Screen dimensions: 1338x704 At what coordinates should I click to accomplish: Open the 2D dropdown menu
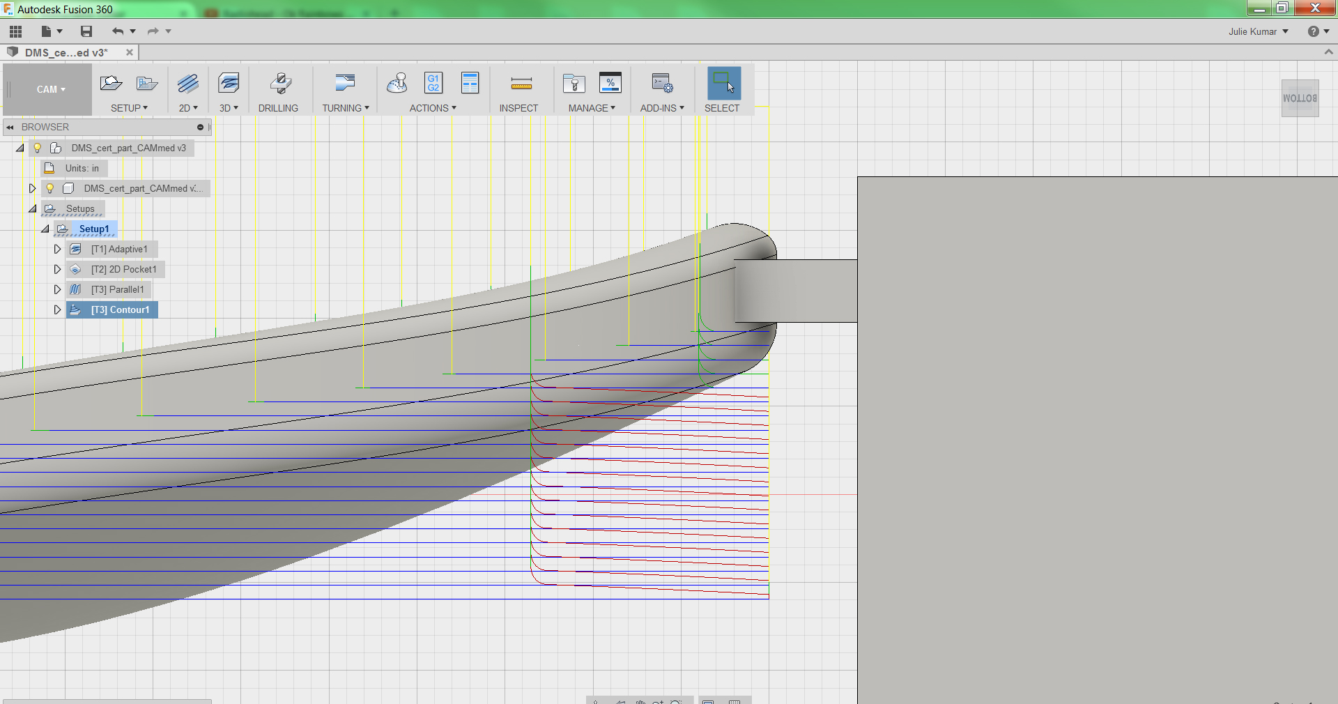[188, 108]
